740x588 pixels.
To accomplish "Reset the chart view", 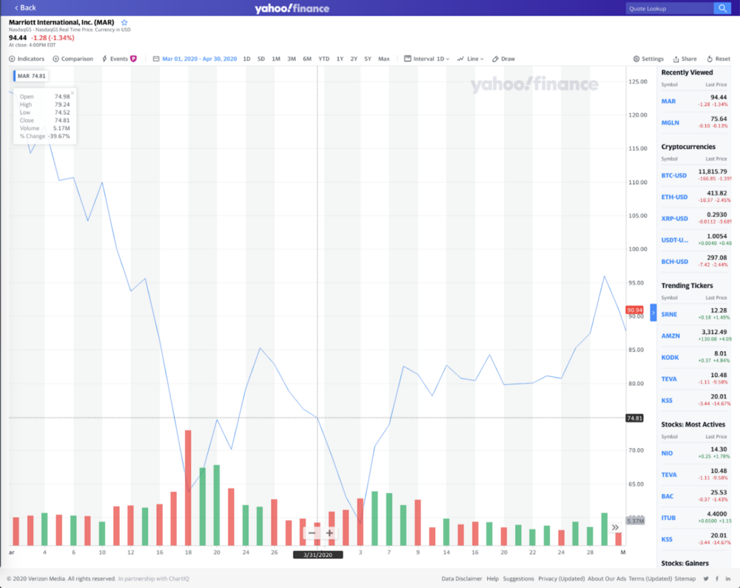I will [x=719, y=59].
